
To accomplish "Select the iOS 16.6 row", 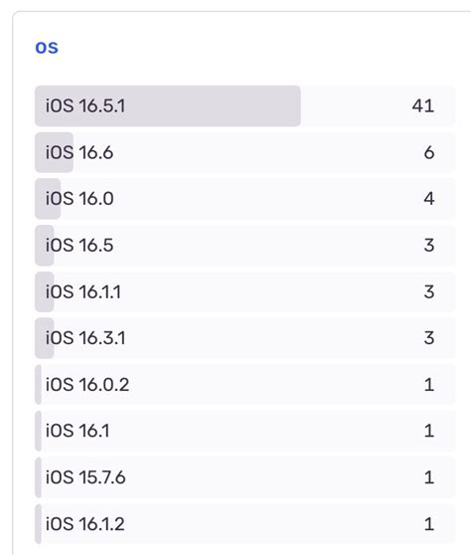I will point(245,152).
